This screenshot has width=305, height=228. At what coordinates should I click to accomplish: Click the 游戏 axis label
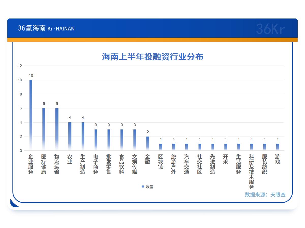point(278,159)
